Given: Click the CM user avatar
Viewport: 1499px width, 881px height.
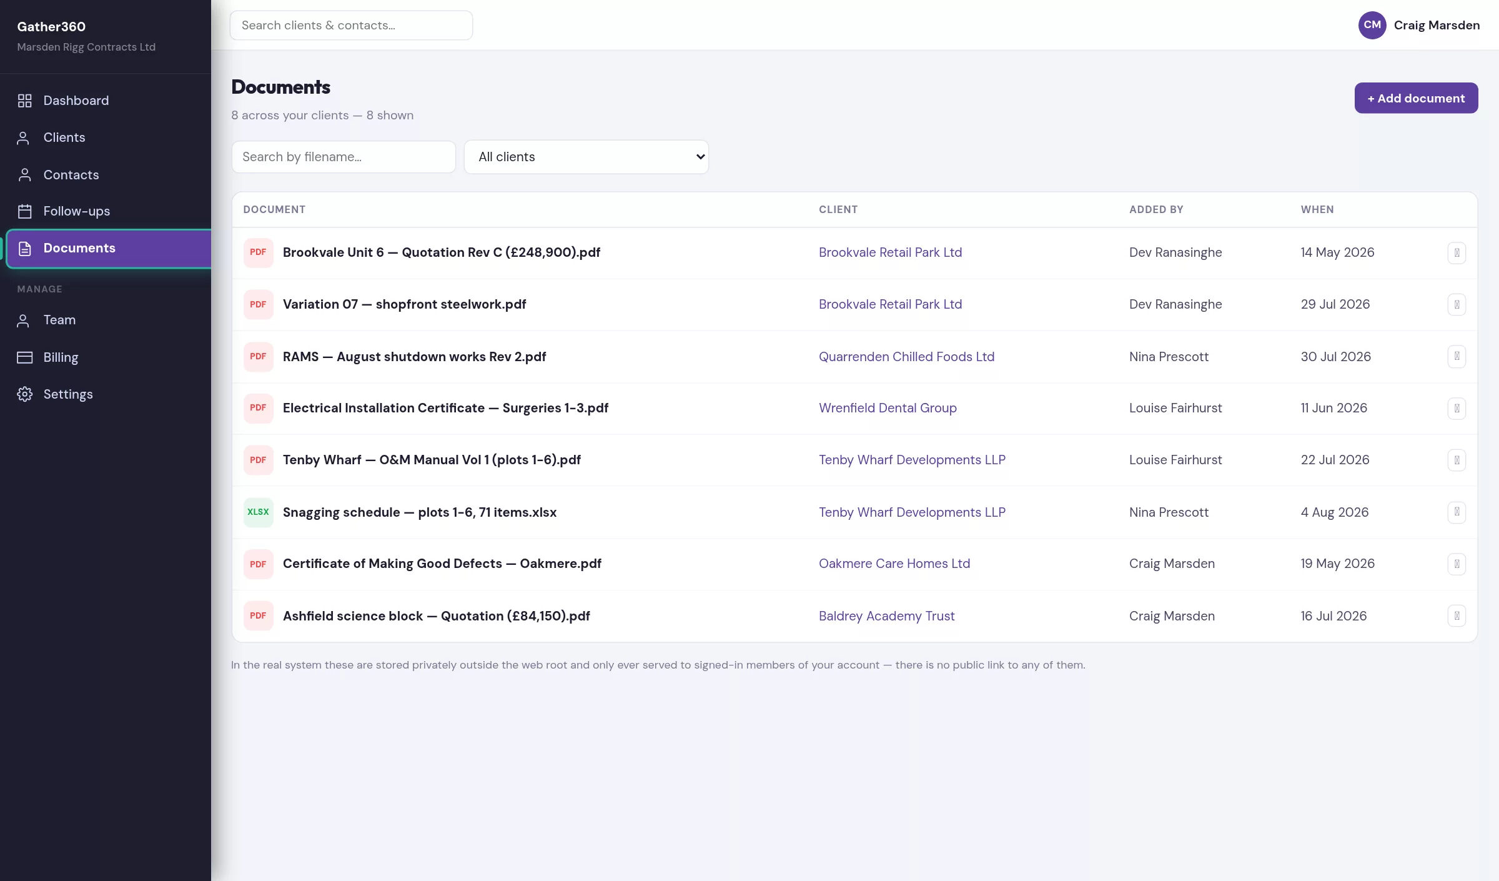Looking at the screenshot, I should [1372, 25].
